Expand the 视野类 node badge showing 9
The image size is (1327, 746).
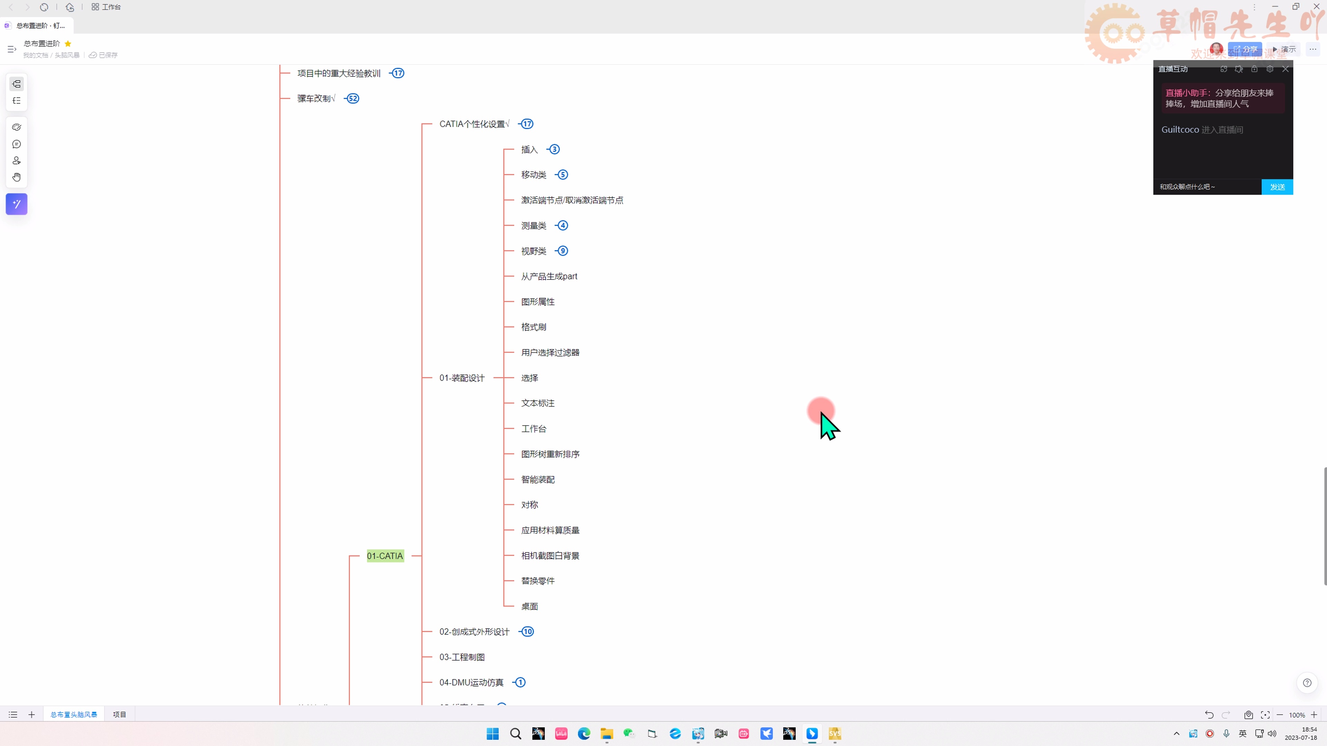tap(563, 251)
